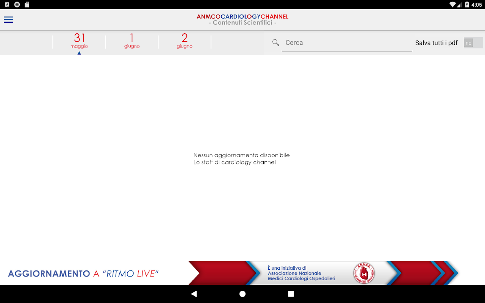Switch to the 1 giugno date tab
The image size is (485, 303).
[132, 42]
